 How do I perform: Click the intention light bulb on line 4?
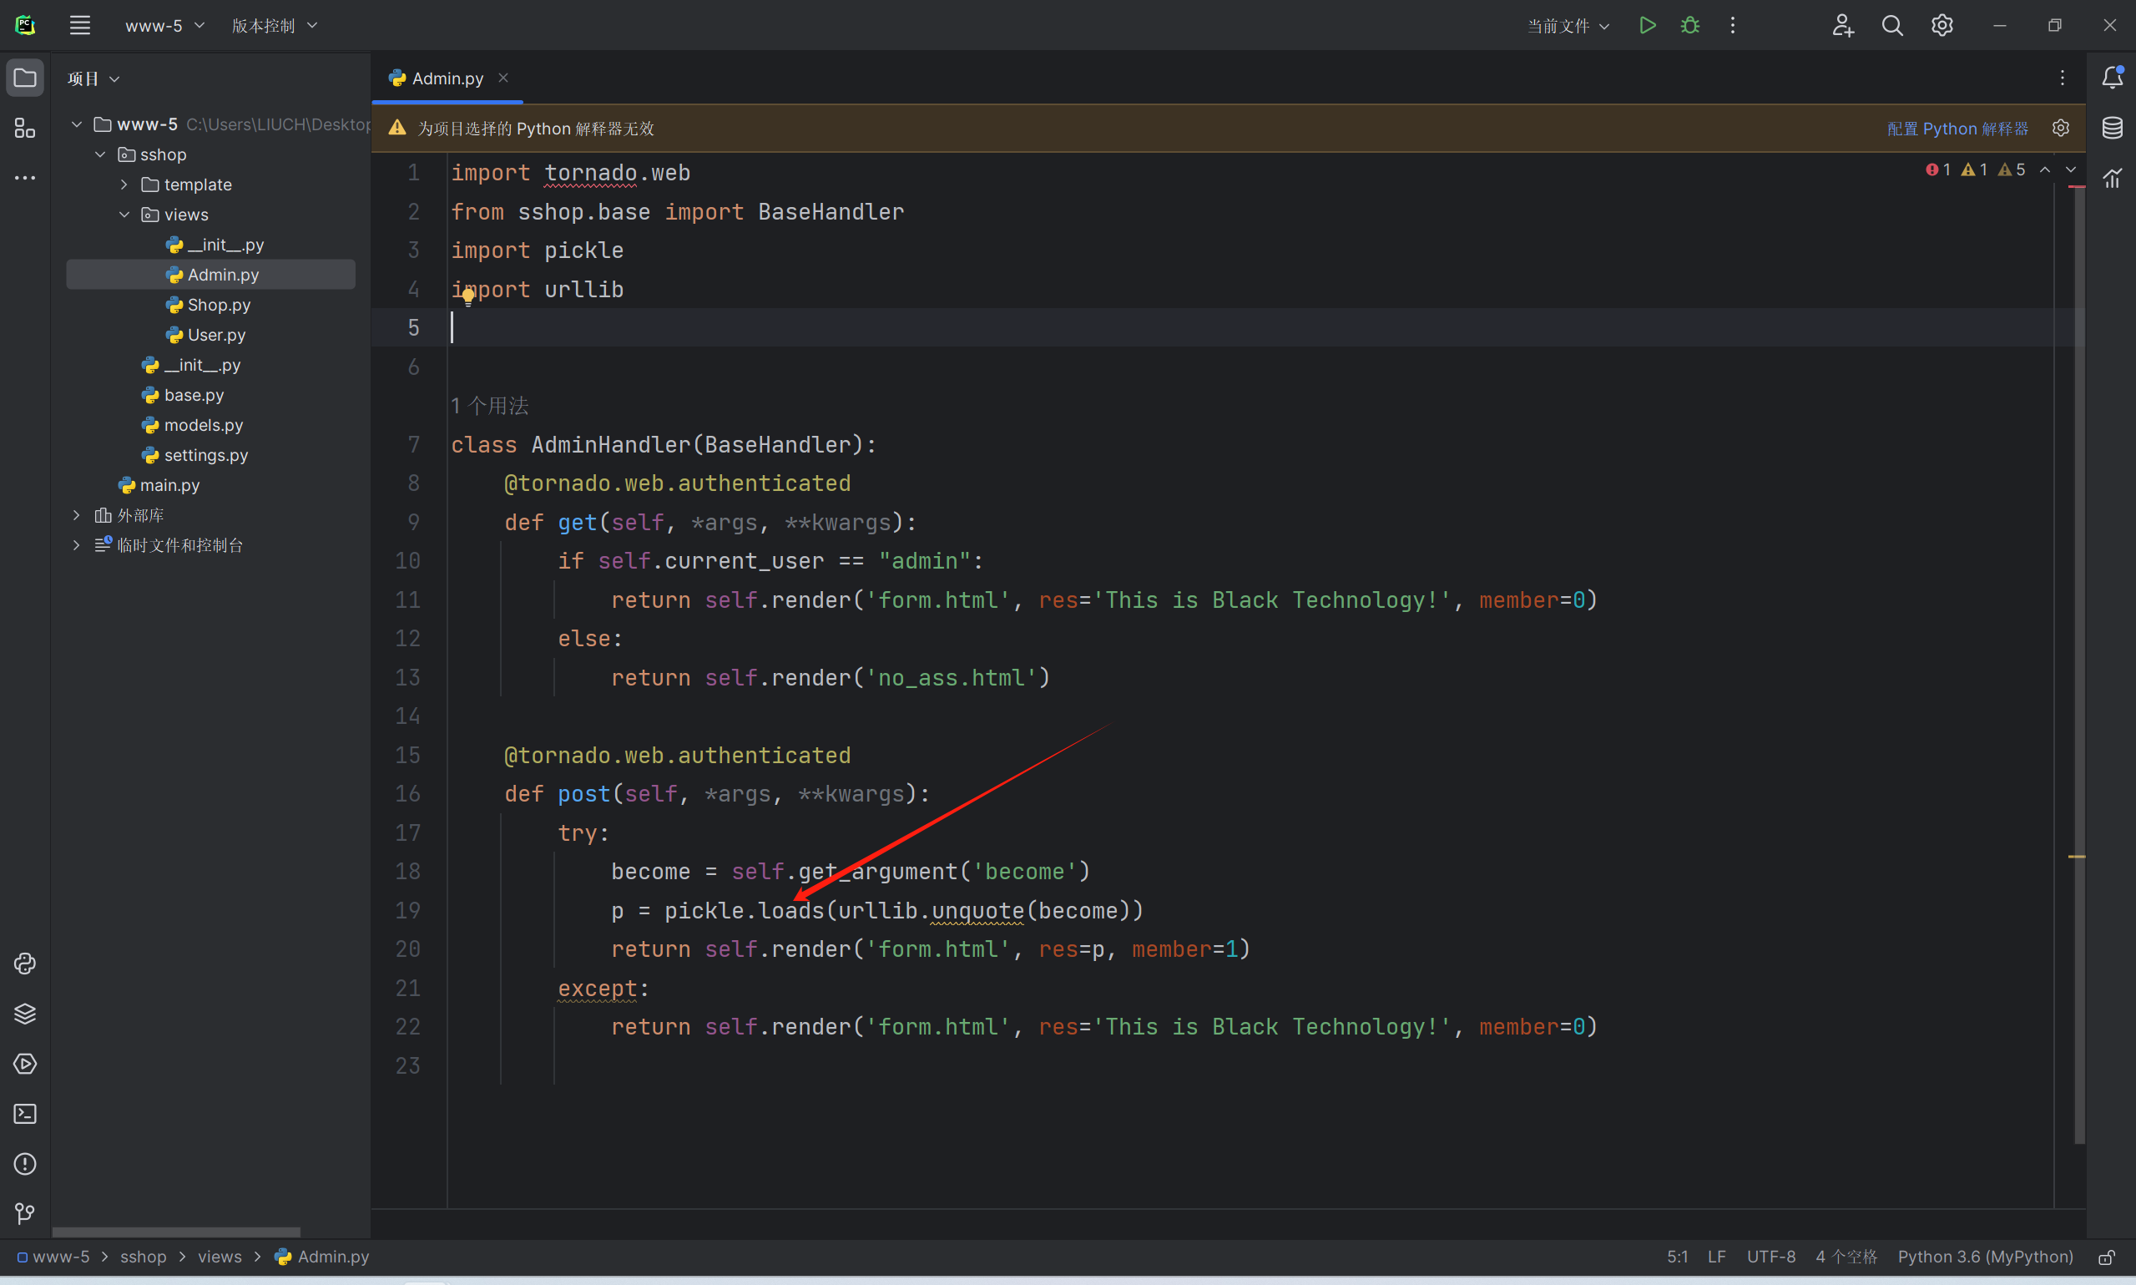pyautogui.click(x=468, y=298)
